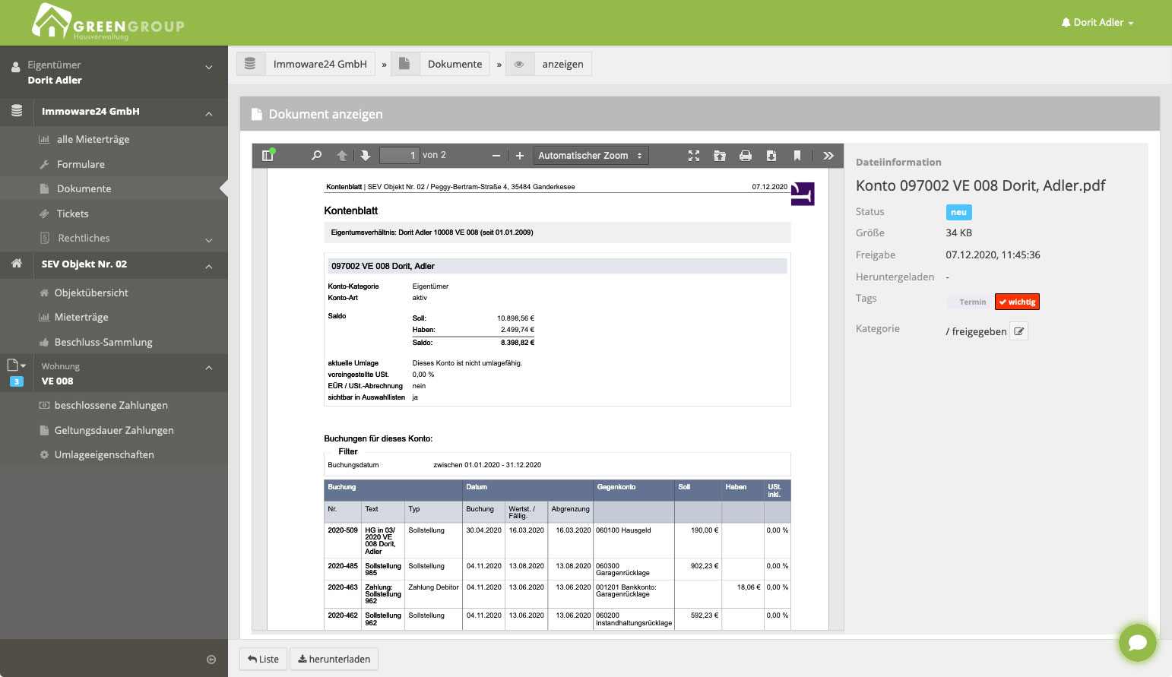1172x677 pixels.
Task: Click Freigabe date 07.12.2020, 11:45:36
Action: coord(993,255)
